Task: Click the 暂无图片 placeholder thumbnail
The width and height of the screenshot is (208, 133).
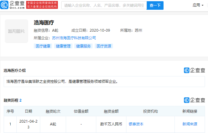Action: pyautogui.click(x=16, y=31)
